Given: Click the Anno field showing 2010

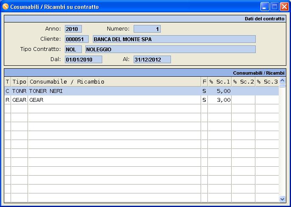Looking at the screenshot, I should pyautogui.click(x=73, y=29).
